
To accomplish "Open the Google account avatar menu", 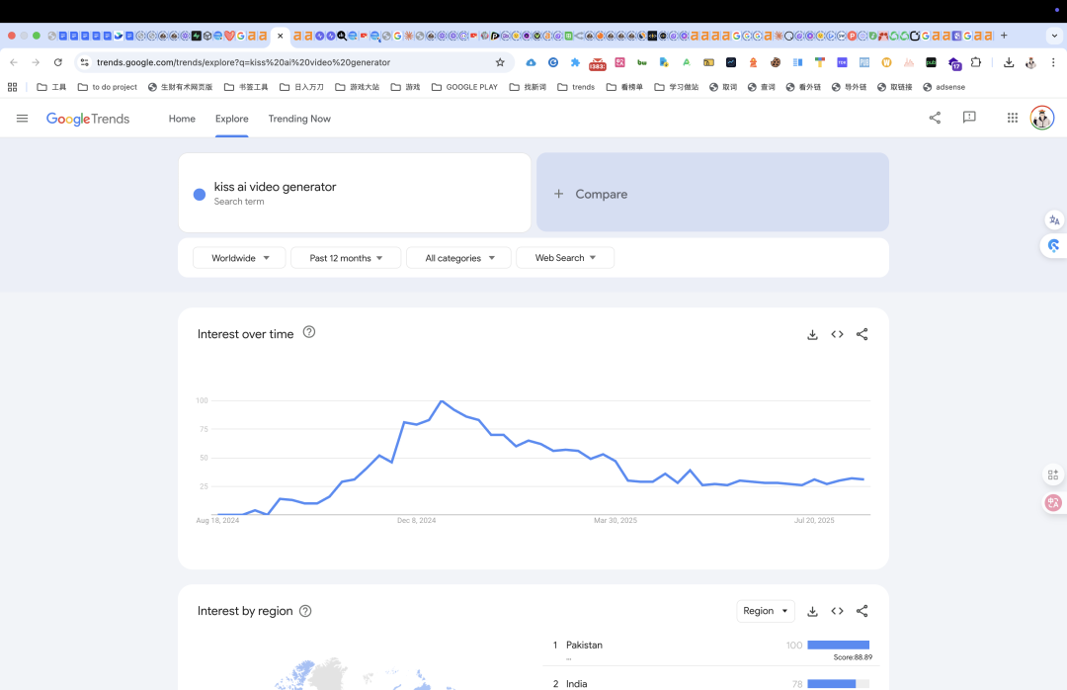I will coord(1042,118).
